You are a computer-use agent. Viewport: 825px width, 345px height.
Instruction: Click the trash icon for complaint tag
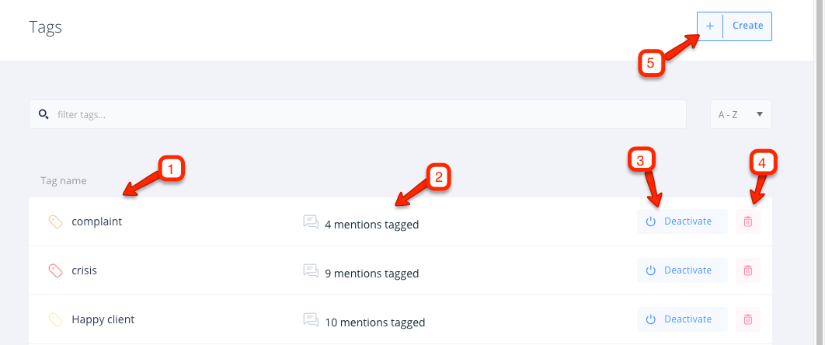pyautogui.click(x=747, y=221)
